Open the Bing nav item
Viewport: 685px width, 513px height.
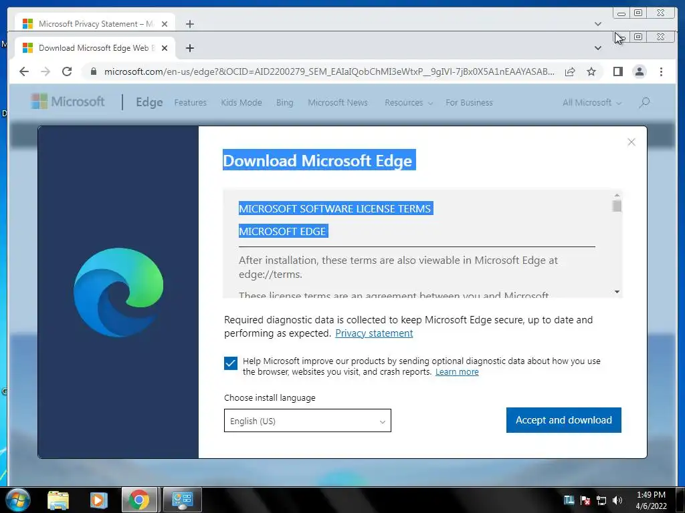click(284, 102)
